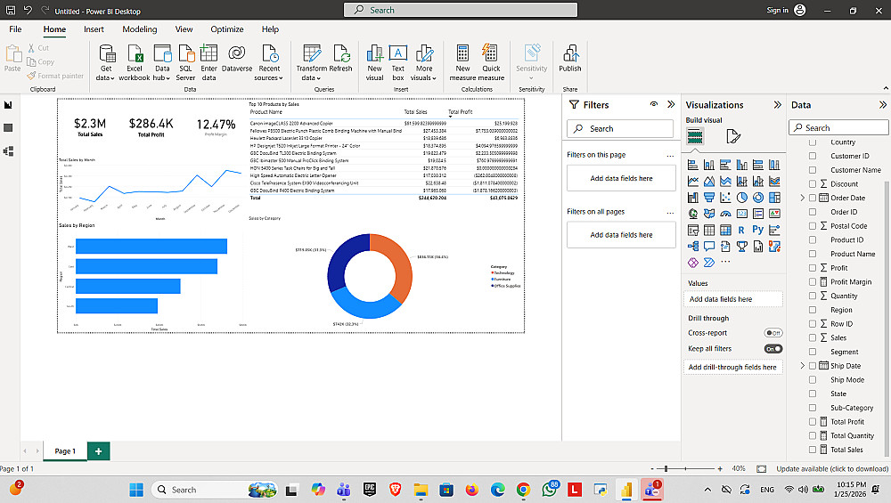
Task: Open the File menu
Action: (15, 29)
